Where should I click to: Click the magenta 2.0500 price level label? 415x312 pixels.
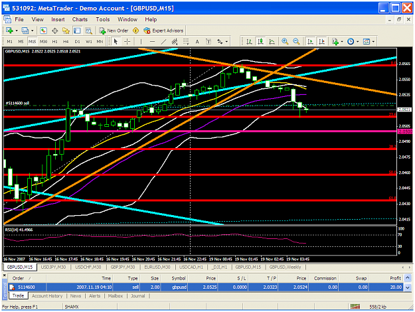405,131
